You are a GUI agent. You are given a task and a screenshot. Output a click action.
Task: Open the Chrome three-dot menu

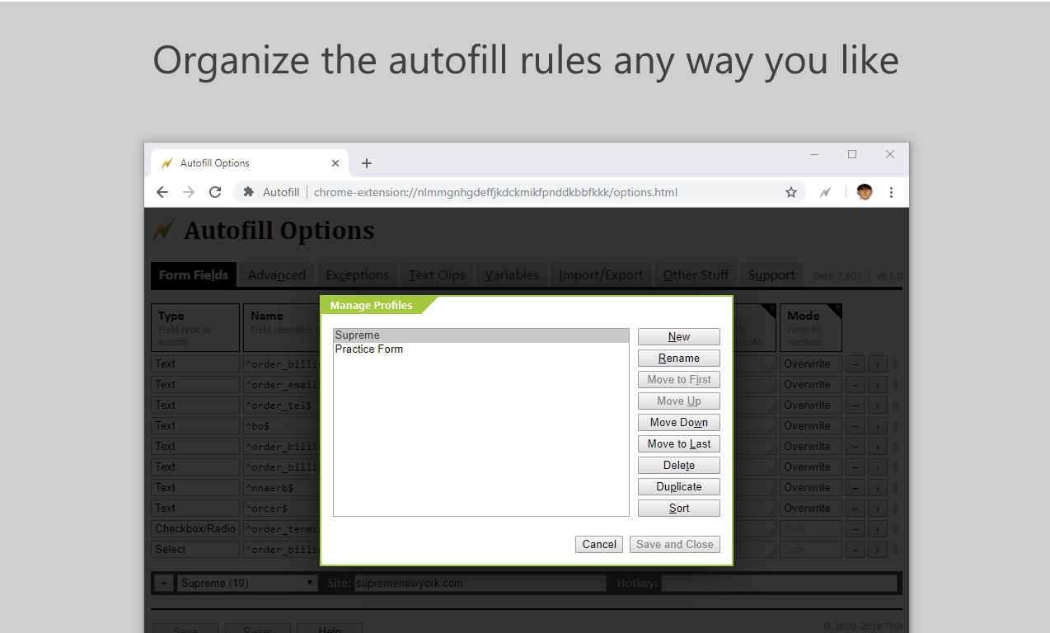(892, 192)
